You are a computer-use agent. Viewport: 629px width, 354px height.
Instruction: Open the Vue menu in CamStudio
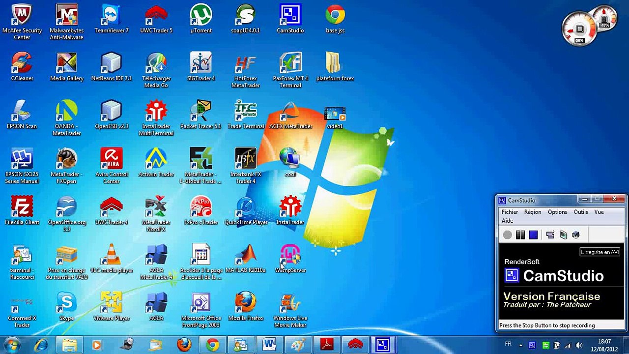[x=599, y=212]
